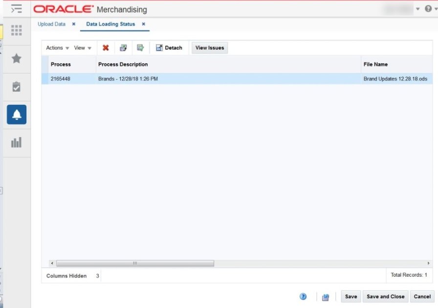Switch to the Upload Data tab

click(x=51, y=24)
